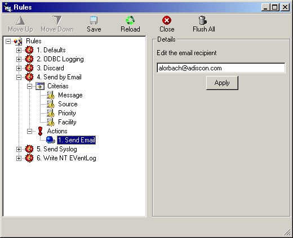Click the Move Down arrow icon
Screen dimensions: 293x238
click(x=57, y=20)
